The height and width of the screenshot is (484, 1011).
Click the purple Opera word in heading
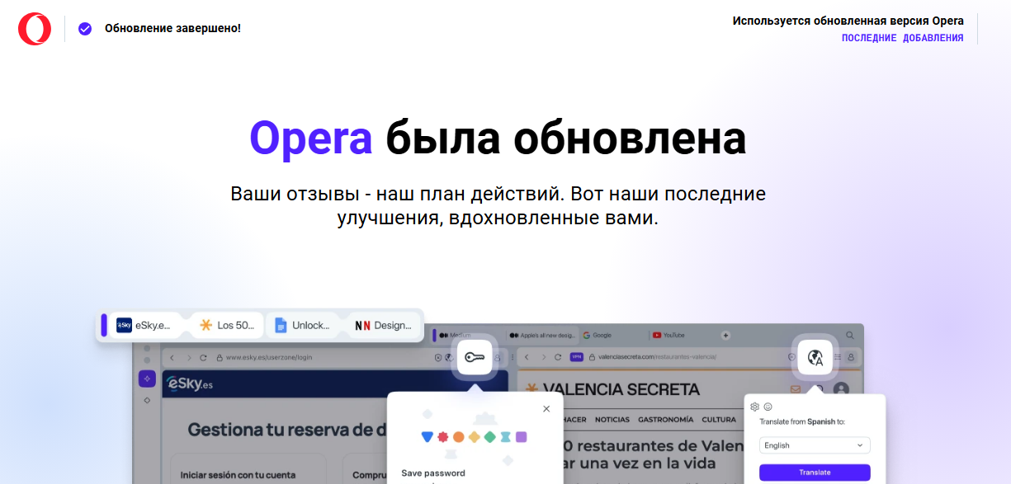[x=310, y=139]
